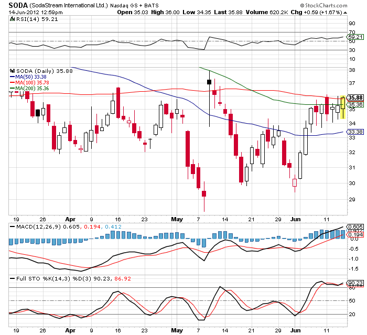Click the green MA(200) 35.36 legend entry

(x=29, y=88)
